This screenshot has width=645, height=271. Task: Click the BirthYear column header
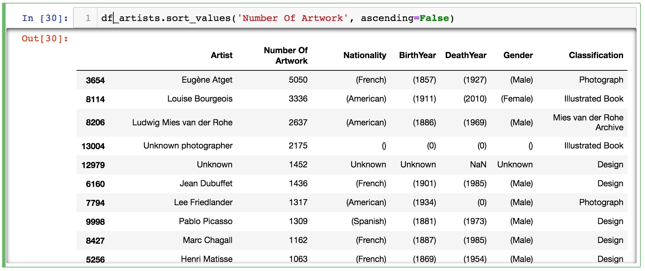tap(417, 55)
